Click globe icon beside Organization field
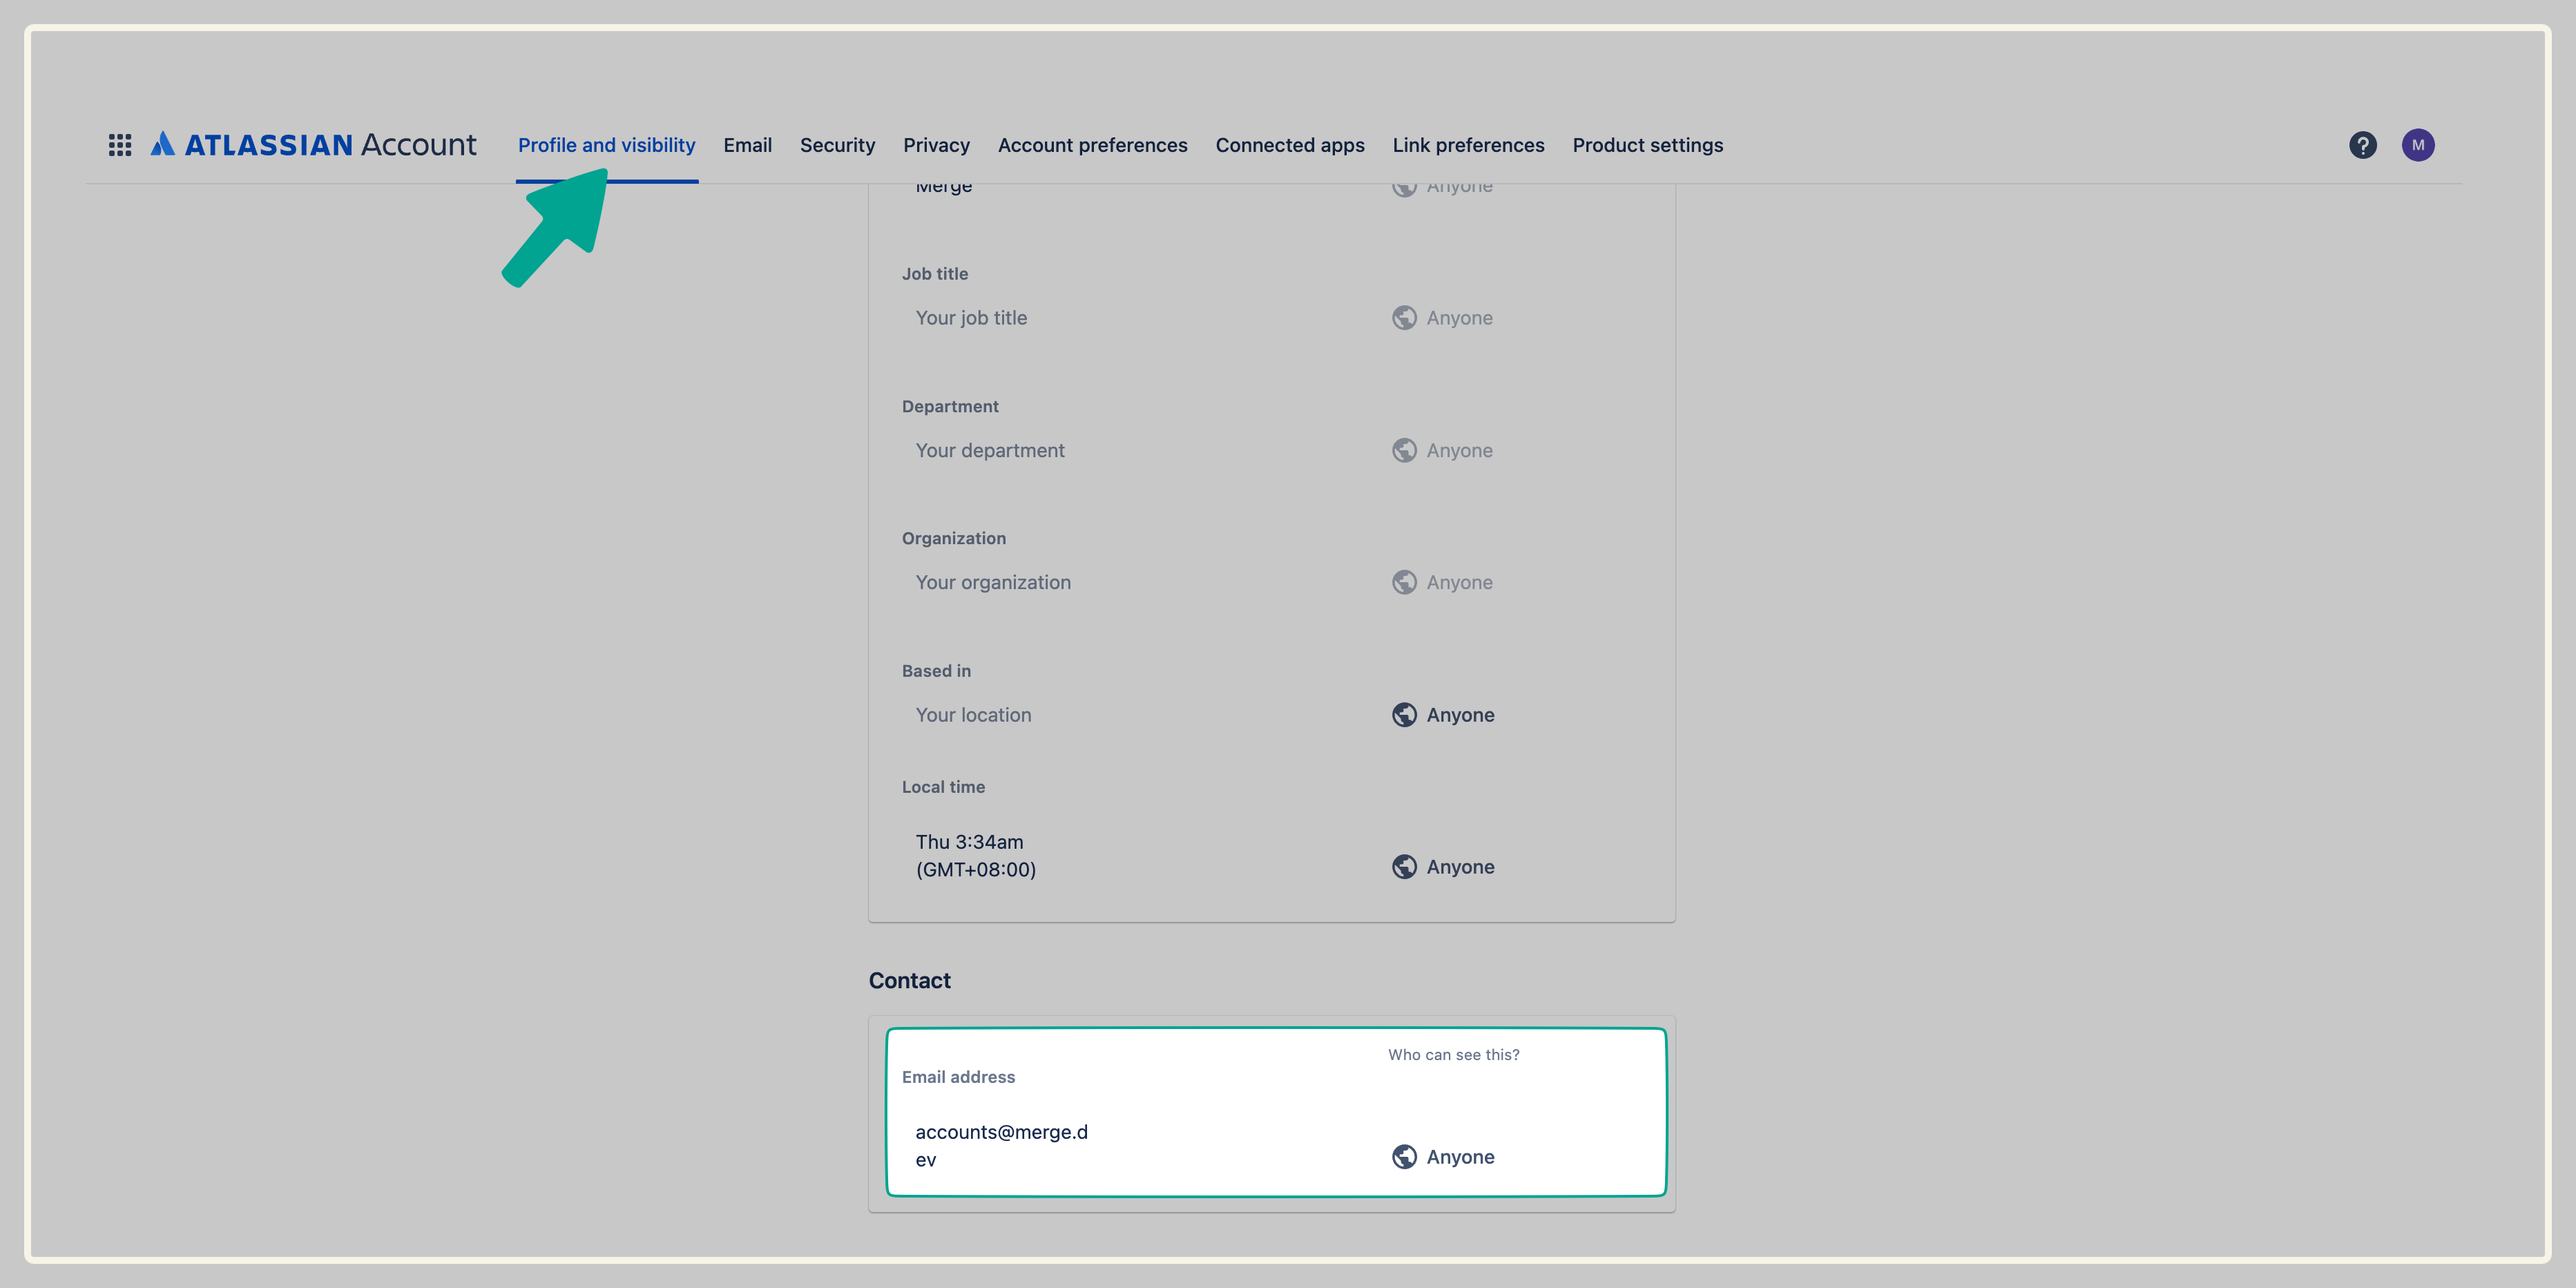The width and height of the screenshot is (2576, 1288). [x=1404, y=582]
